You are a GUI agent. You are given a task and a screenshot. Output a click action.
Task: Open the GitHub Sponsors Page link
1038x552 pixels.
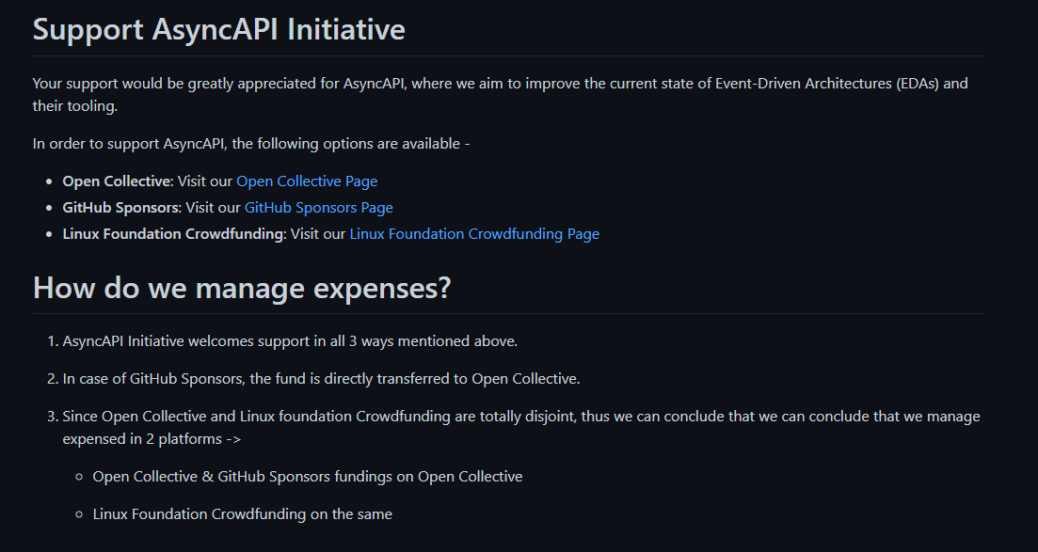pos(318,207)
